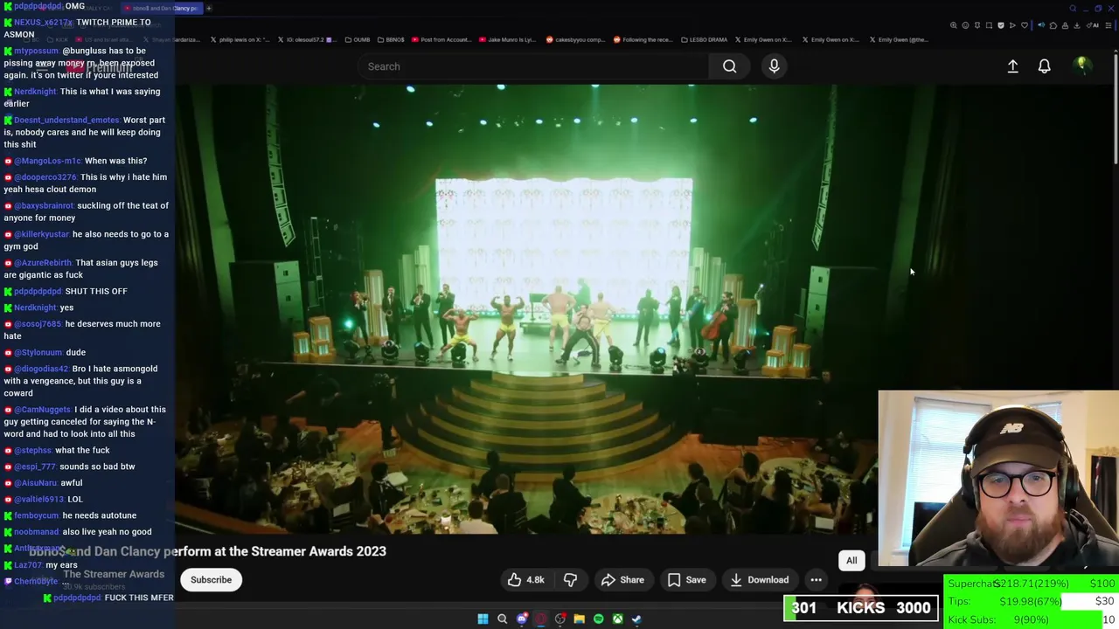Click The Streamer Awards channel name
The height and width of the screenshot is (629, 1119).
point(114,574)
